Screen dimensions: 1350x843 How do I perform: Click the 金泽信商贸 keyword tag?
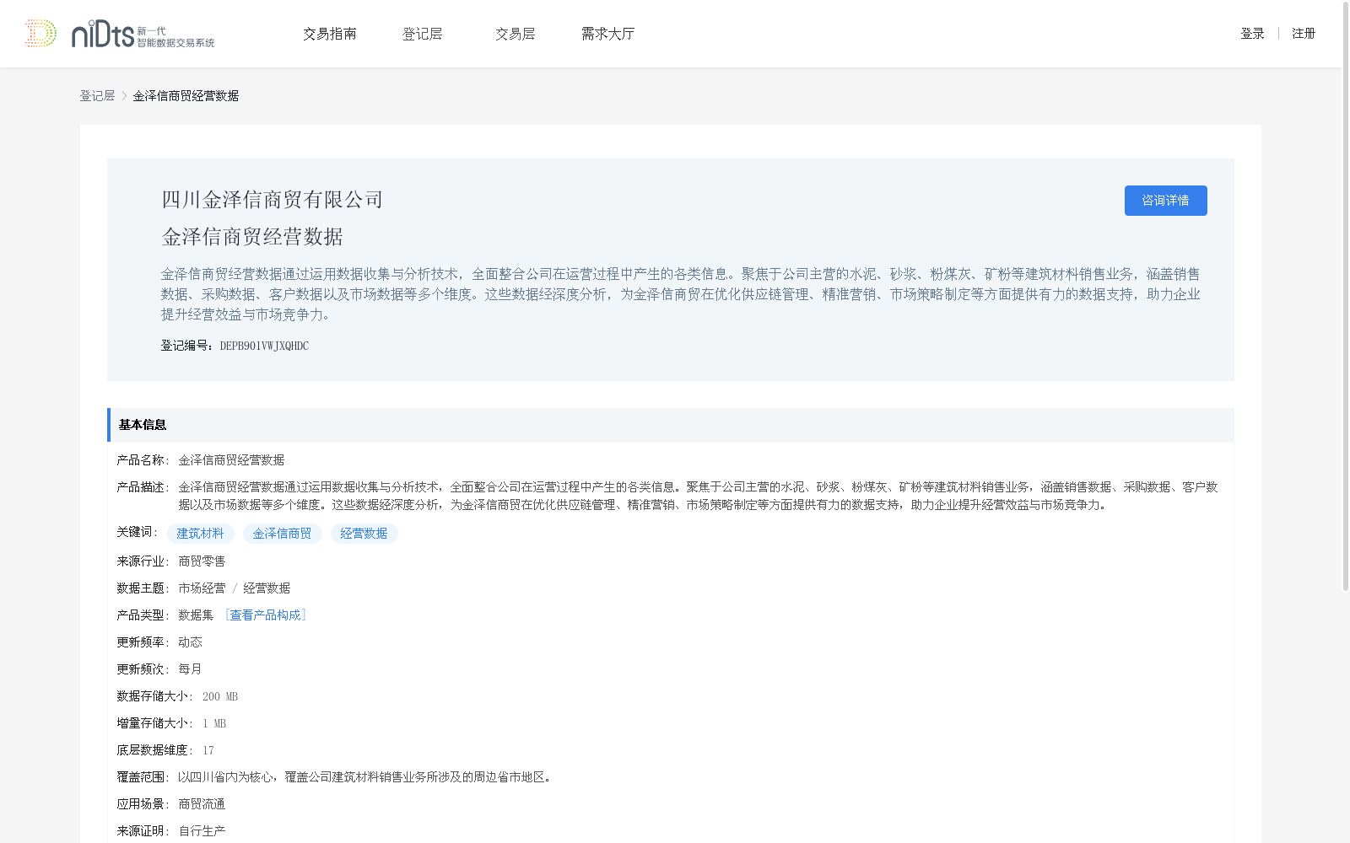[282, 534]
